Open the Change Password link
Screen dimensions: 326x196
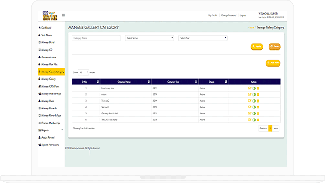228,15
